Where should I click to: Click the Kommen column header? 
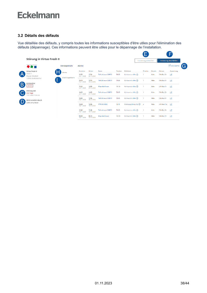82,71
